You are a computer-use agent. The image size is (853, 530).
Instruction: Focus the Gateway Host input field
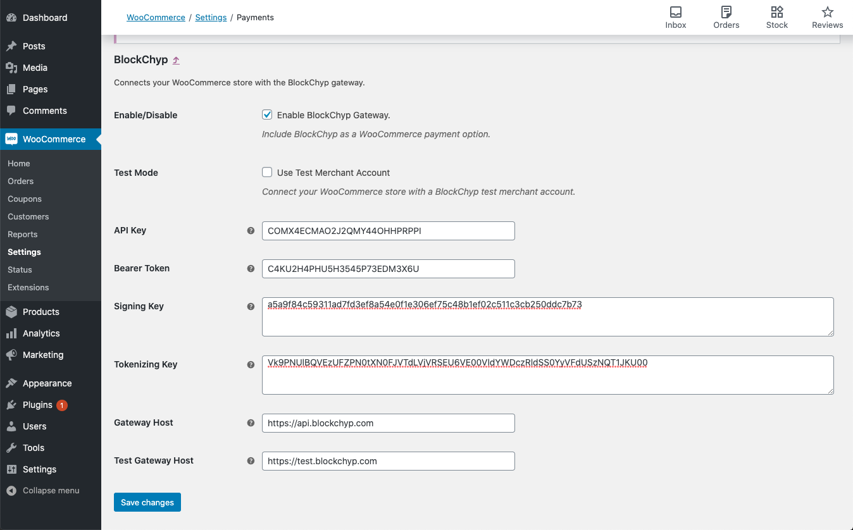tap(389, 423)
